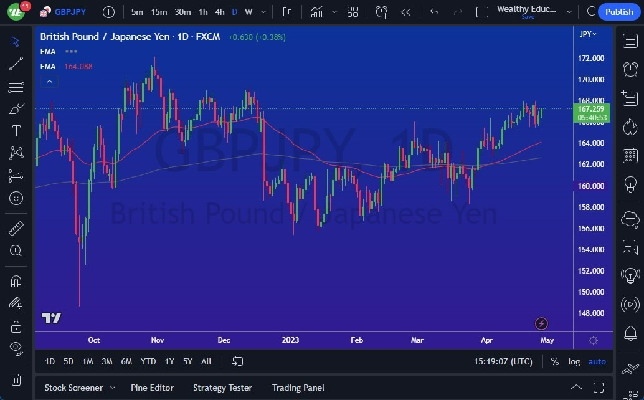
Task: Open the Measure ruler tool
Action: coord(16,229)
